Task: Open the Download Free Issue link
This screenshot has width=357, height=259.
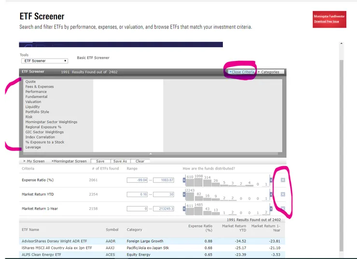Action: (327, 21)
